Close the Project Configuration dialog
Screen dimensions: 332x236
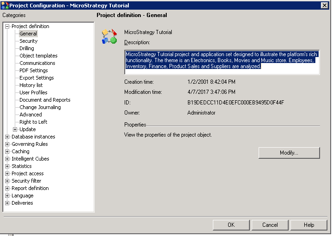click(x=324, y=6)
